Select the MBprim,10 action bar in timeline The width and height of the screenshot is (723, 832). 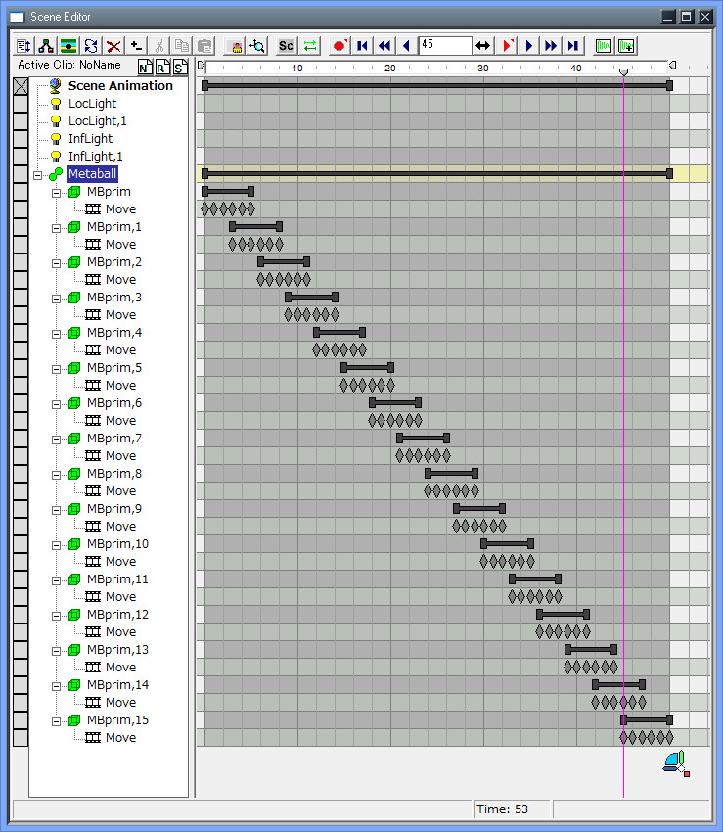(507, 543)
